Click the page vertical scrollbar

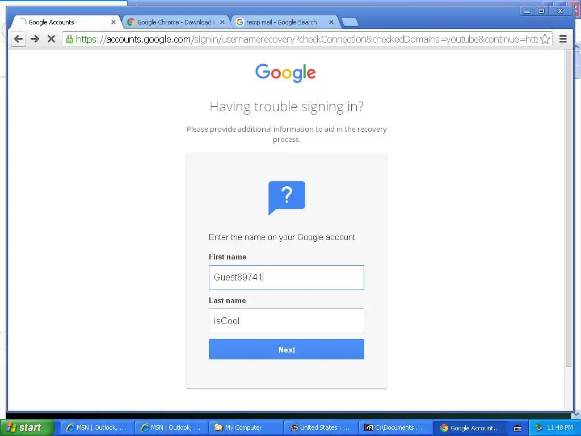pyautogui.click(x=569, y=209)
